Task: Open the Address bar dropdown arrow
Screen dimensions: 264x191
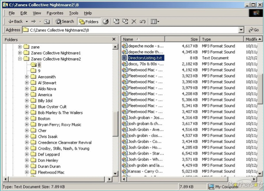Action: pos(241,30)
